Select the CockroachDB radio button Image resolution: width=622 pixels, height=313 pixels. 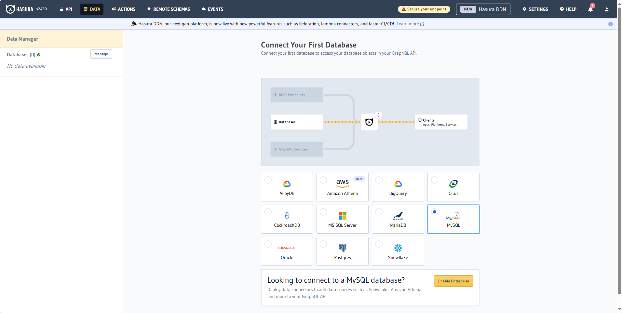point(268,212)
